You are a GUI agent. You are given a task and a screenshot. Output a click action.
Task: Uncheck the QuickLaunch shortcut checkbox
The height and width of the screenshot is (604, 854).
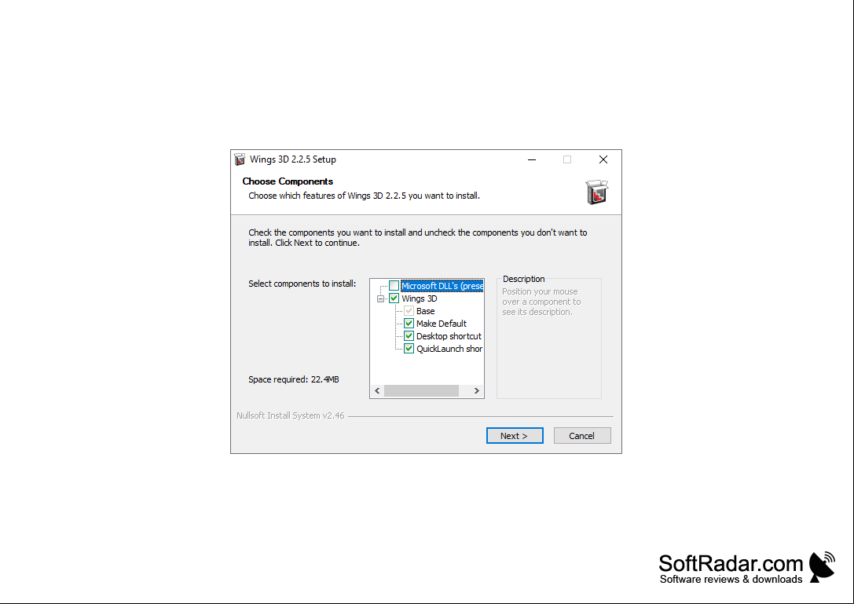[409, 349]
